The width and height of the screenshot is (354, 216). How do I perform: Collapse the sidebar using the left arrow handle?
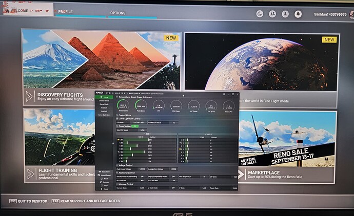point(113,143)
